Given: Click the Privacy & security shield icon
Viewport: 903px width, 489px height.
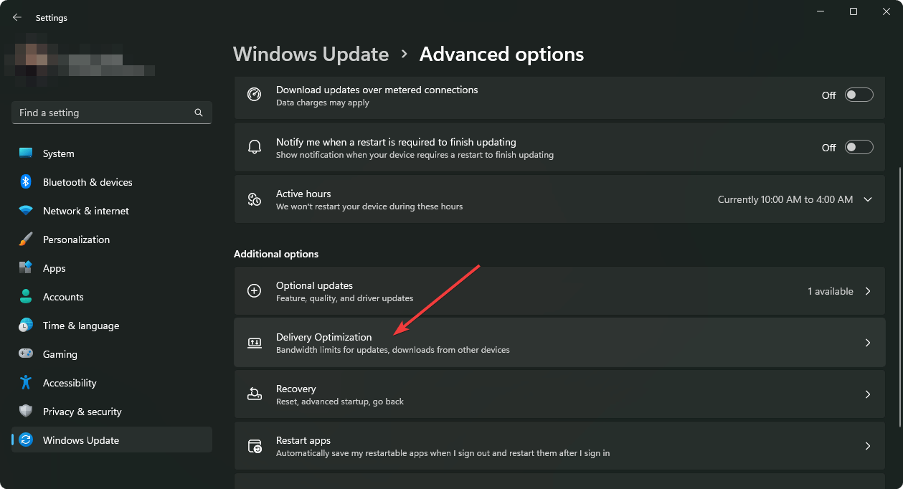Looking at the screenshot, I should (26, 412).
